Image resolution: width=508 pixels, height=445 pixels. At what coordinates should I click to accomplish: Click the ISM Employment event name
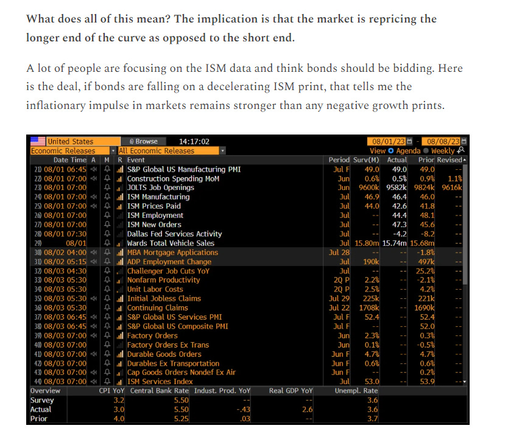tap(155, 215)
